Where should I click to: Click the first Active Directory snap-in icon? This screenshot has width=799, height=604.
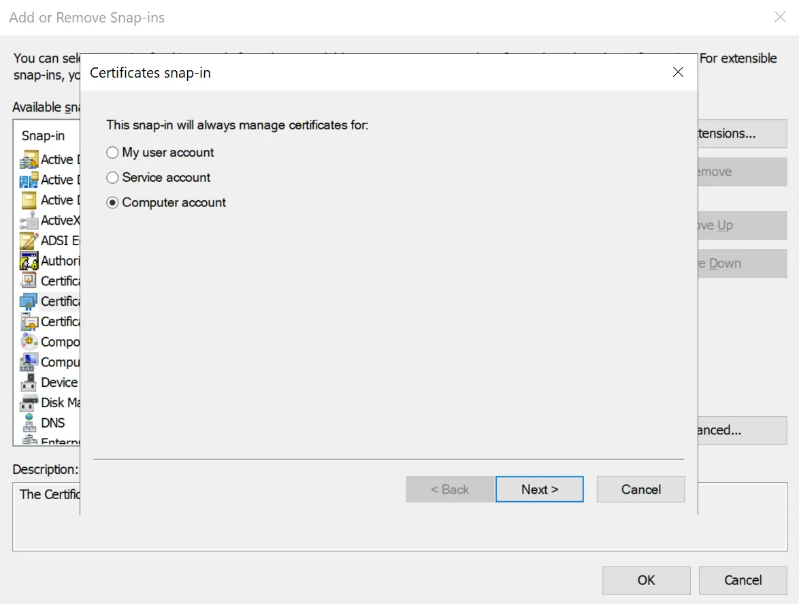[29, 159]
